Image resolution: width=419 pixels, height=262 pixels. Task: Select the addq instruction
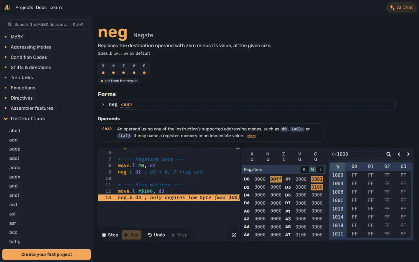(15, 168)
